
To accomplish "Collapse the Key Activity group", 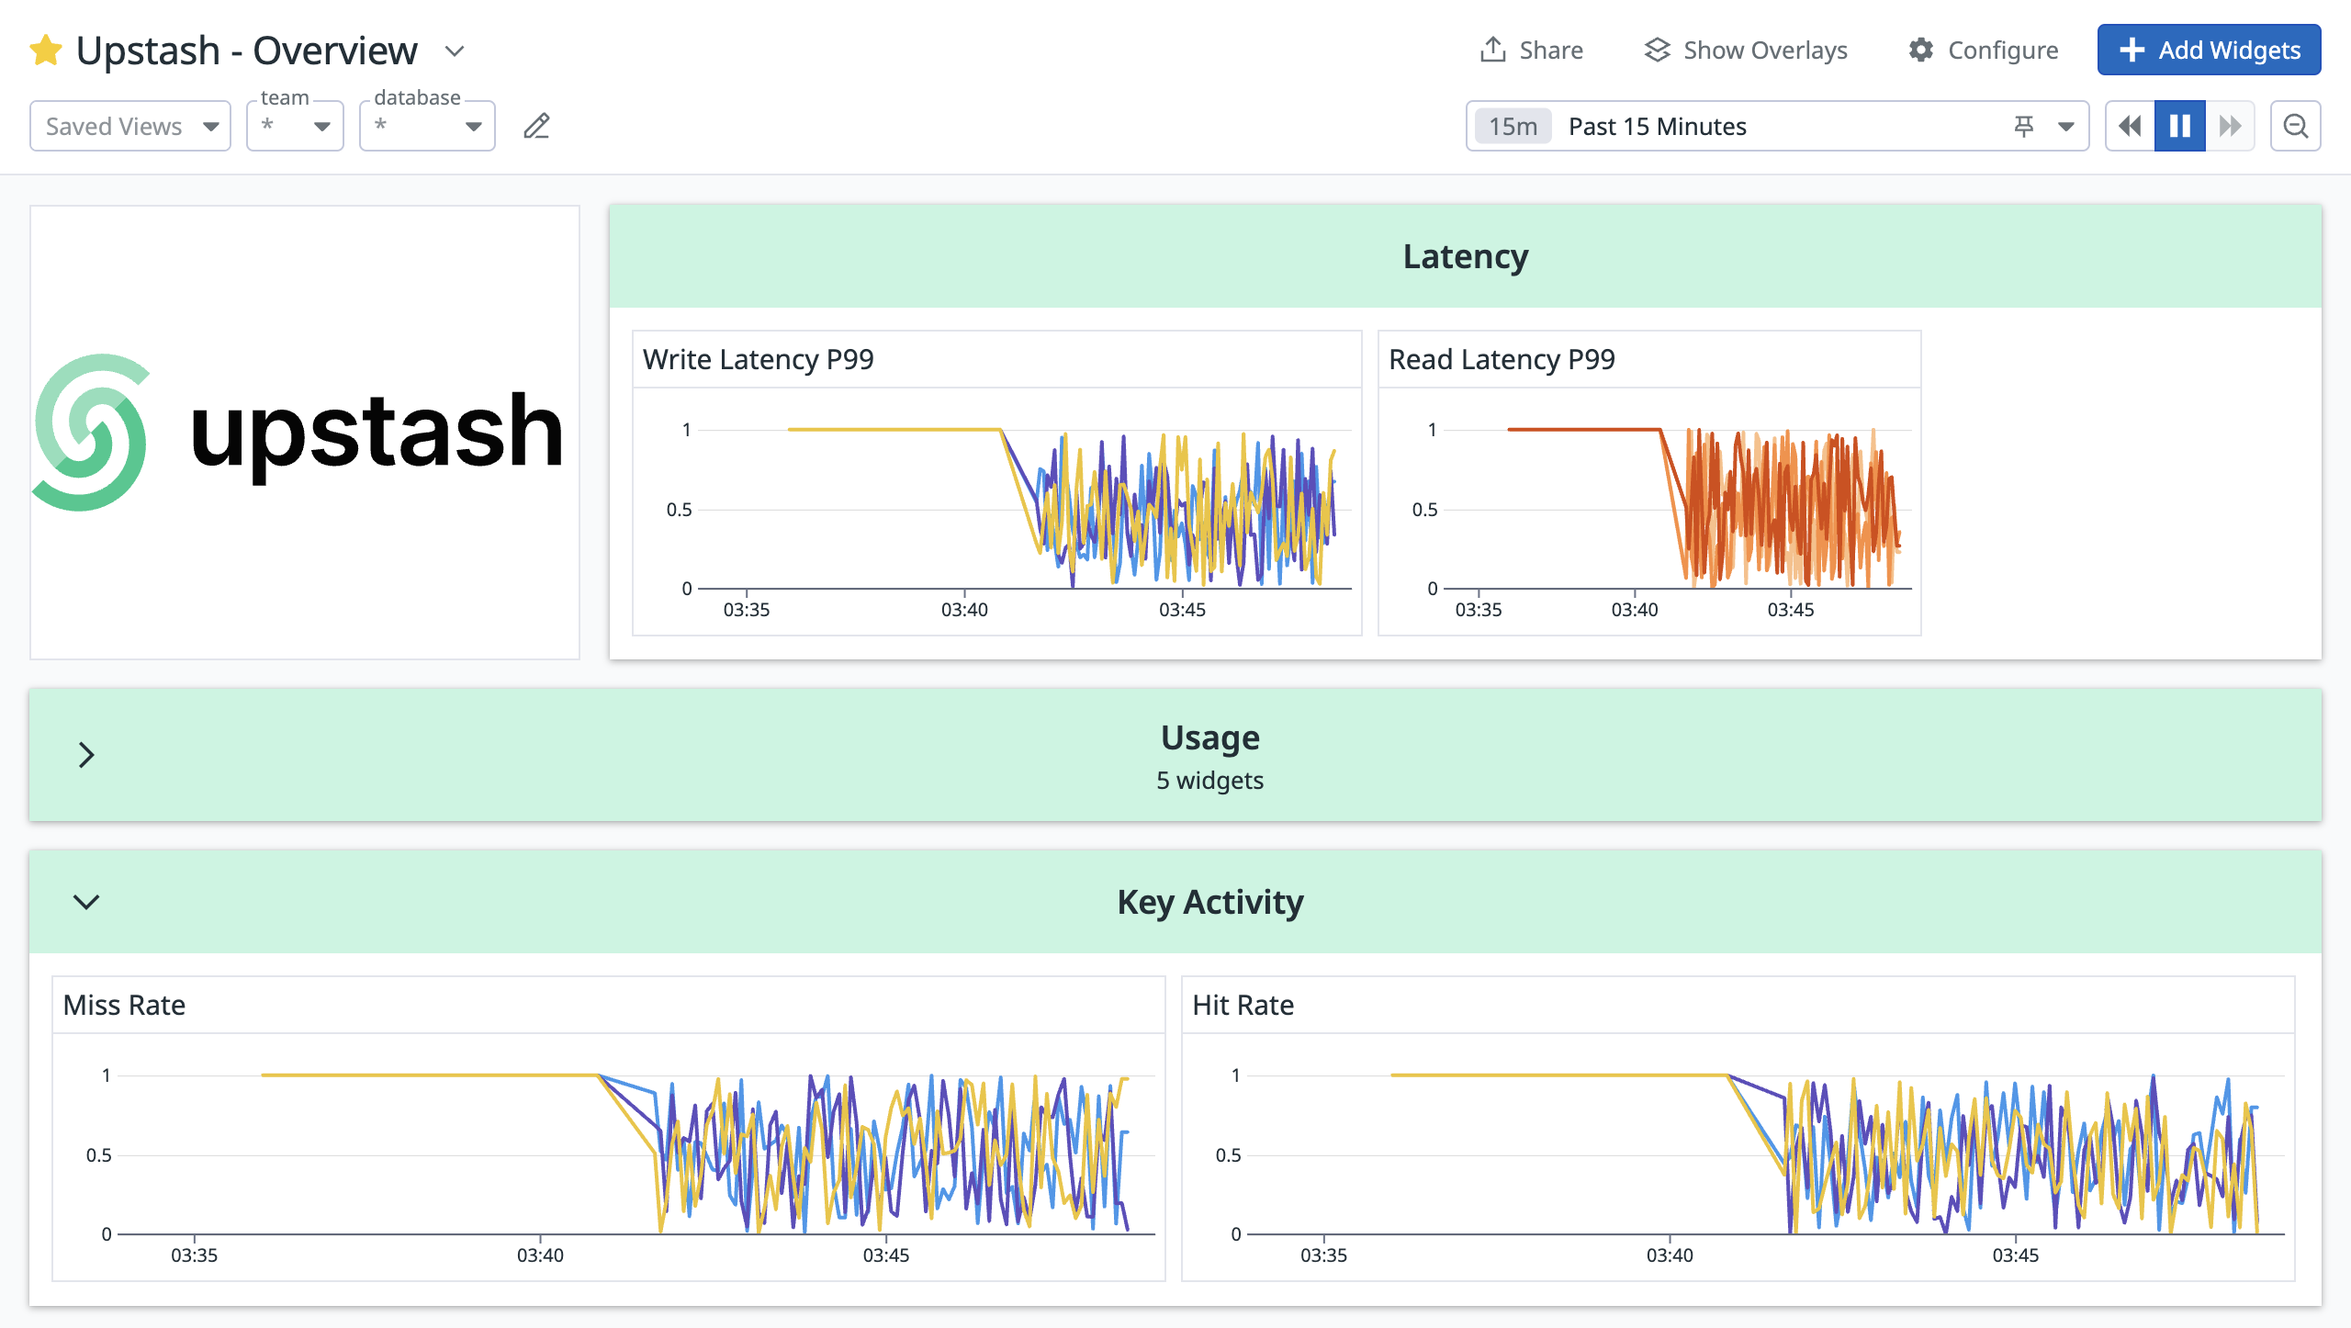I will 86,902.
